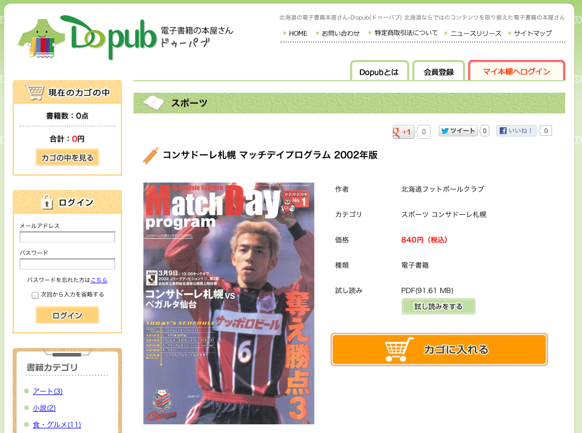Click the Dopub logo mascot

point(41,39)
